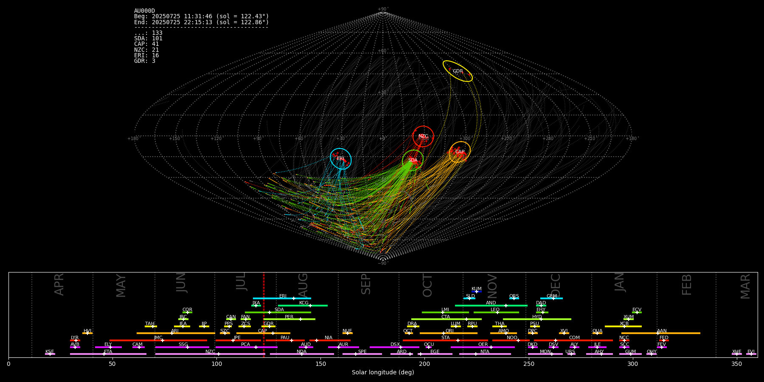Image resolution: width=764 pixels, height=382 pixels.
Task: Select the 'Beg: 20250725 11:31:46' line
Action: (x=202, y=17)
